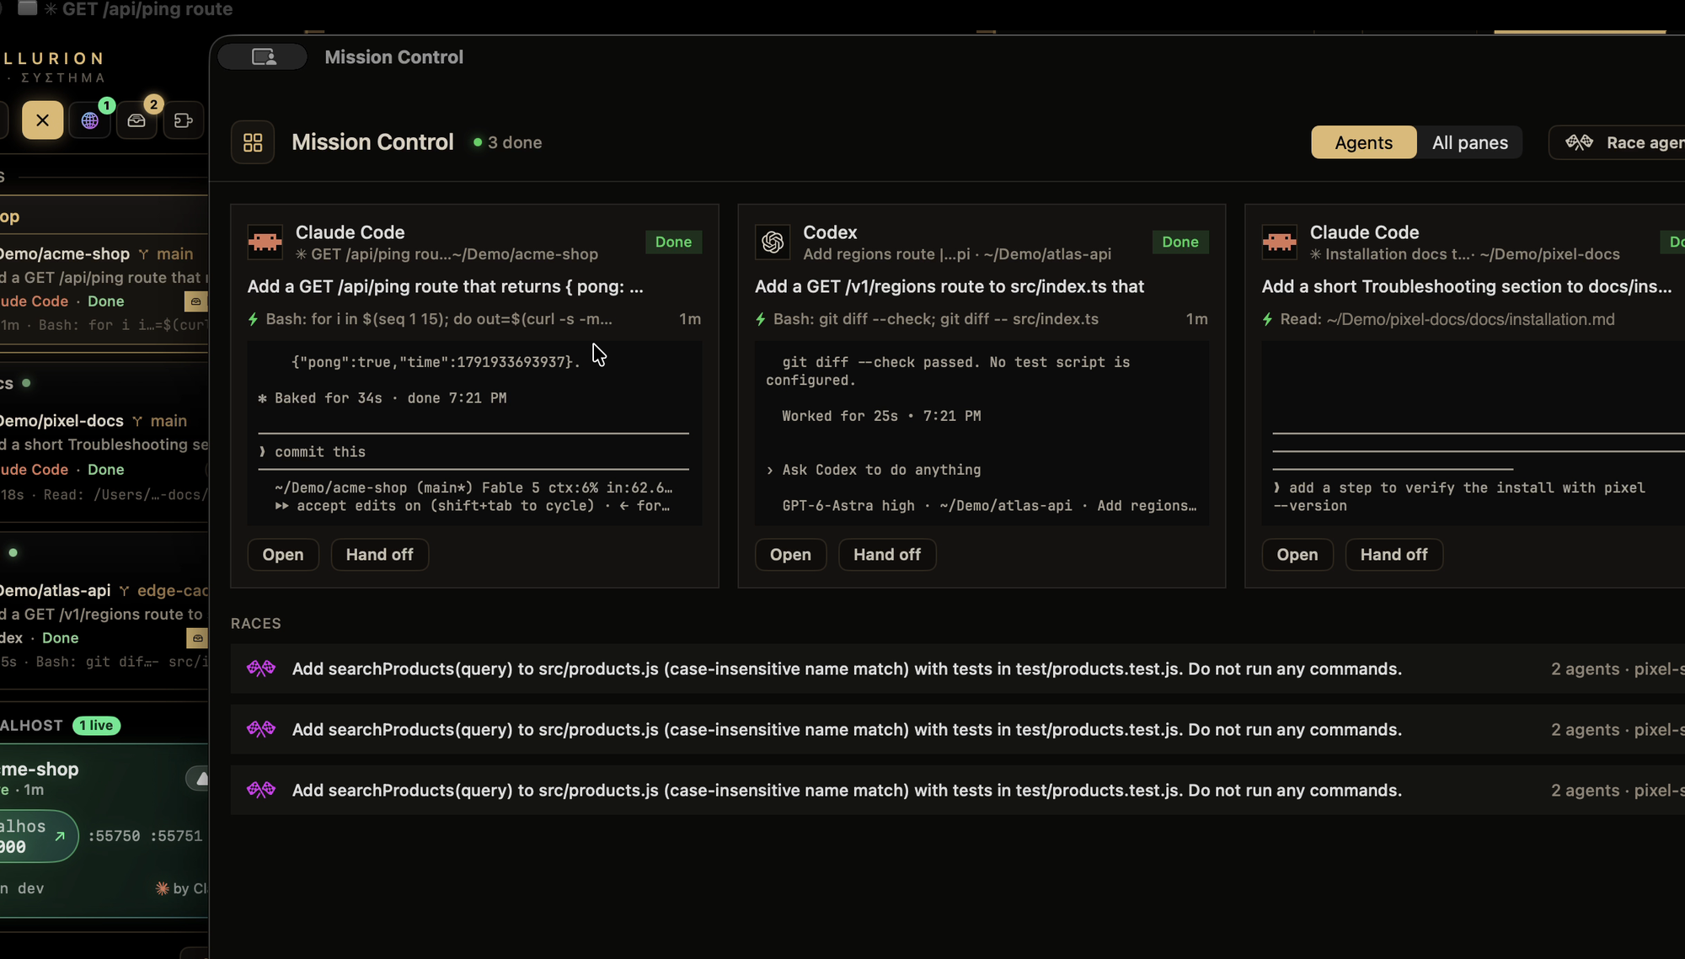Click 'Baked for 34s · done 7:21 PM' text
1685x959 pixels.
pos(382,398)
